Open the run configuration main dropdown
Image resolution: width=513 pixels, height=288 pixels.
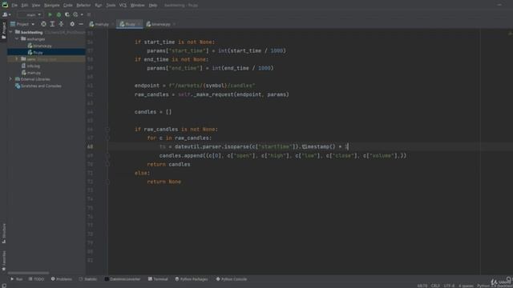(31, 14)
